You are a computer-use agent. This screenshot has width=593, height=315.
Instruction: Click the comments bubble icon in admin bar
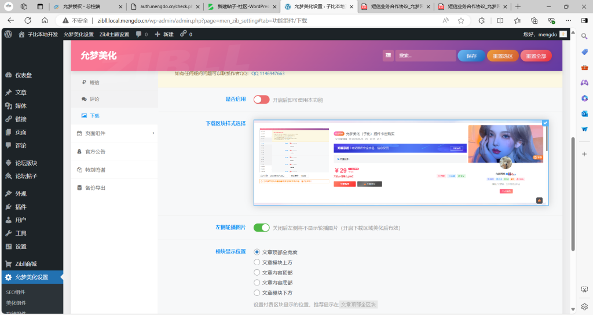click(139, 34)
